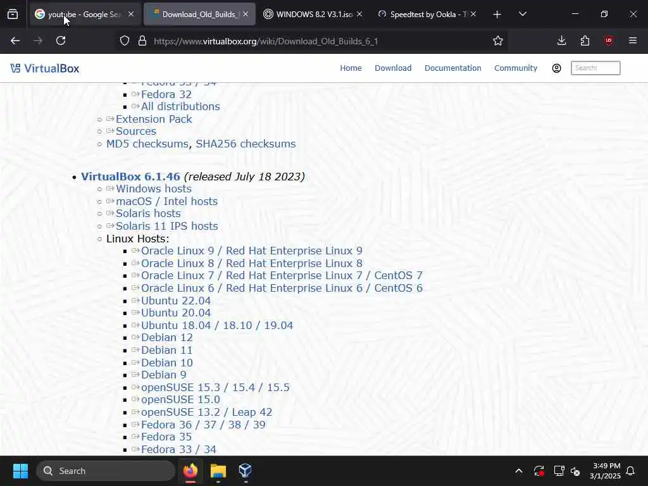Open the network status tray icon
Image resolution: width=648 pixels, height=486 pixels.
click(x=559, y=471)
